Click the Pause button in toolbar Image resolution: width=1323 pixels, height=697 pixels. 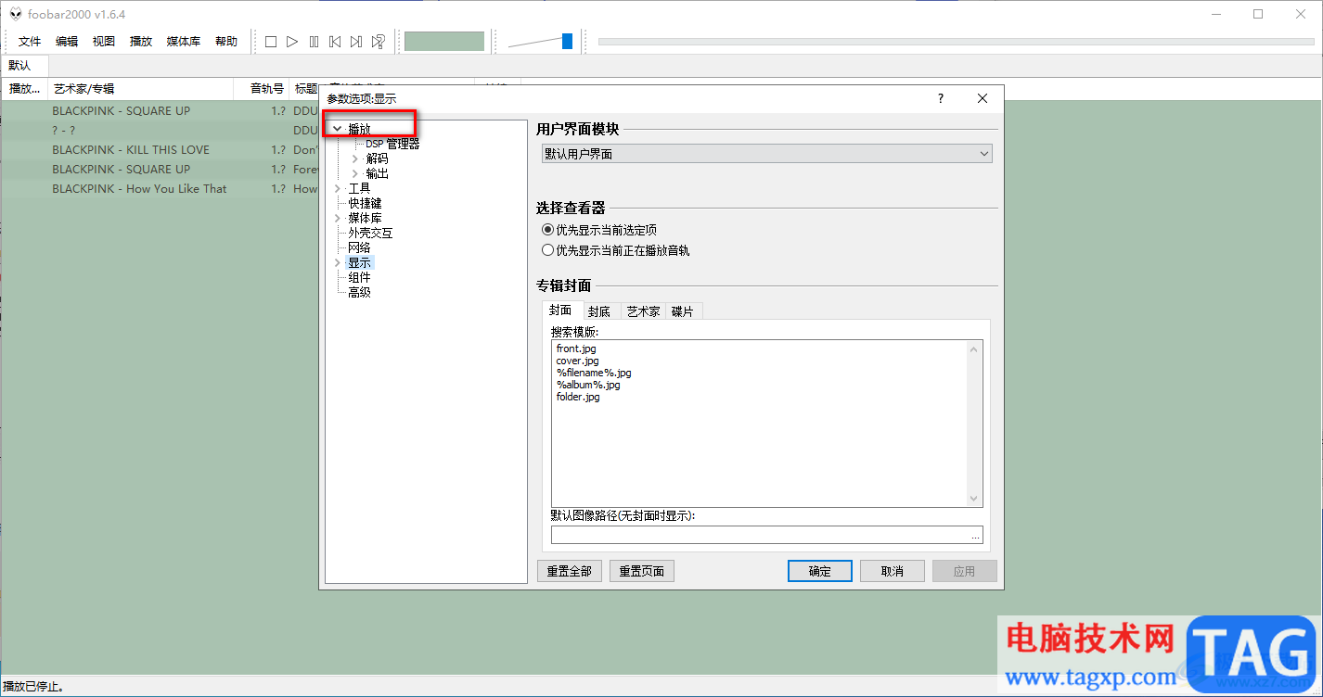click(314, 42)
